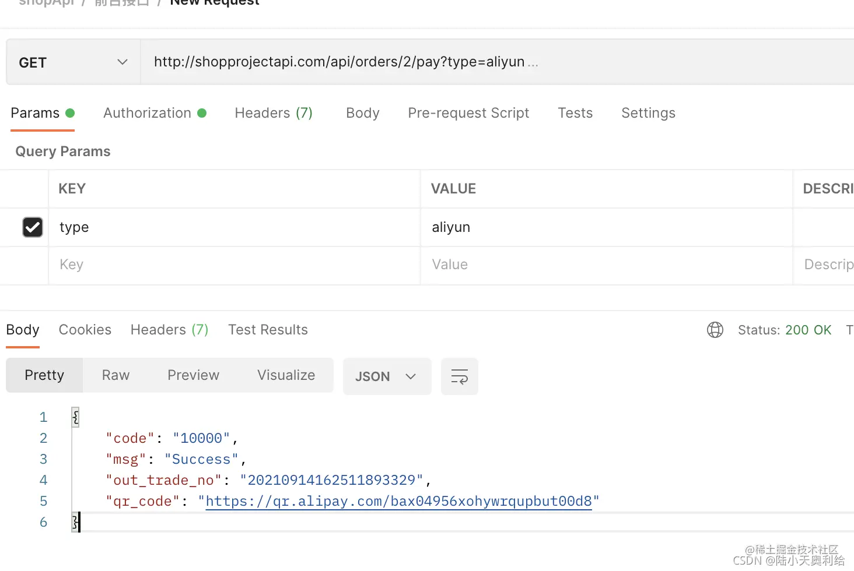This screenshot has width=854, height=571.
Task: Select the Raw view button
Action: 116,375
